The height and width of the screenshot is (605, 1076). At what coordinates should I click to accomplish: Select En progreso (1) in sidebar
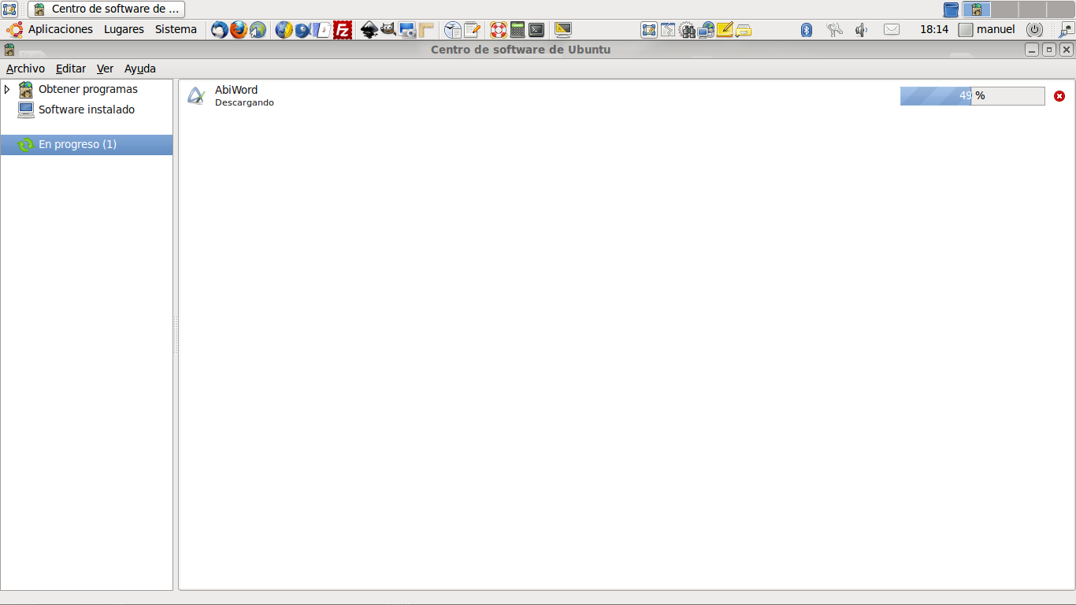77,144
